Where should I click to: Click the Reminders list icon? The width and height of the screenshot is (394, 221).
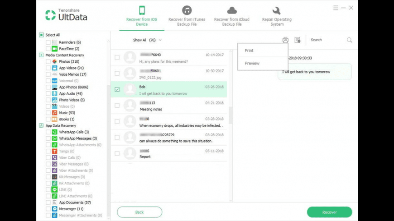coord(54,42)
